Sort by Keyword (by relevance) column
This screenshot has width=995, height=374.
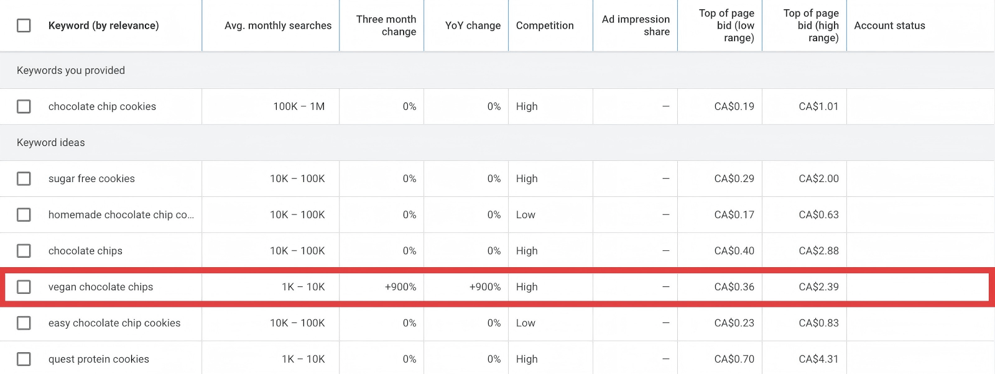click(103, 25)
